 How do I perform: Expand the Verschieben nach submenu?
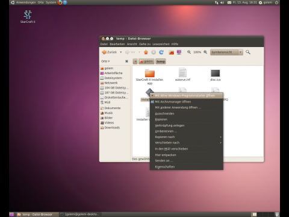point(187,143)
